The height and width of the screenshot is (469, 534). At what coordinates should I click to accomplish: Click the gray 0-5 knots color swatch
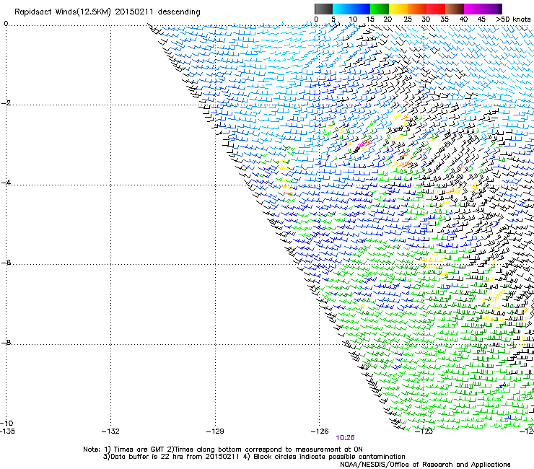pos(323,9)
